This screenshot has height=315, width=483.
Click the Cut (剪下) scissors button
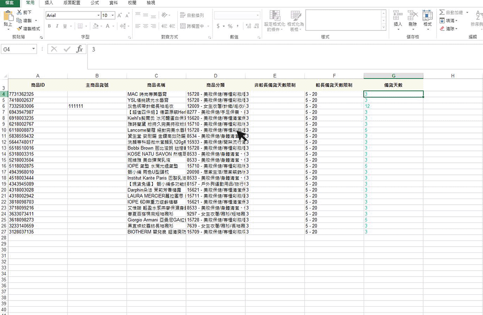point(24,13)
